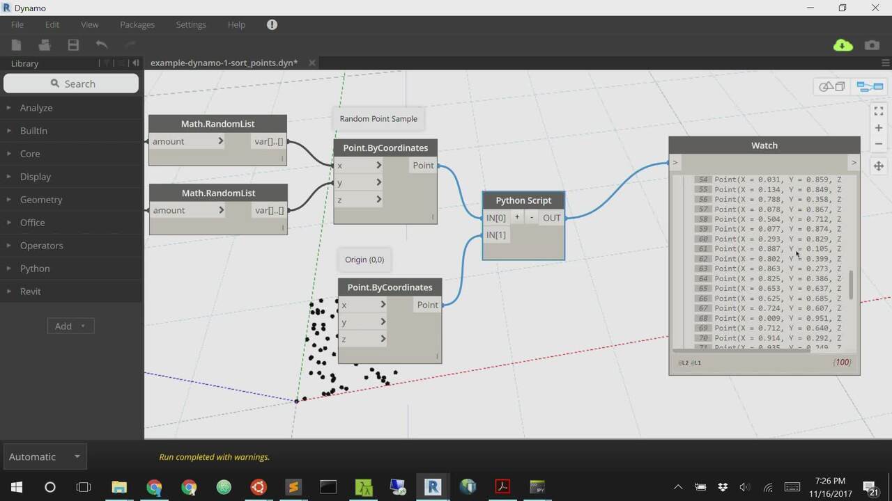
Task: Click the Open file folder icon
Action: (45, 45)
